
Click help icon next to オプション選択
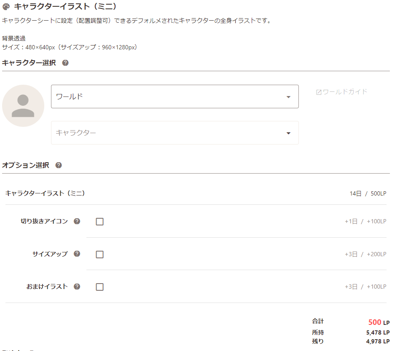click(59, 165)
